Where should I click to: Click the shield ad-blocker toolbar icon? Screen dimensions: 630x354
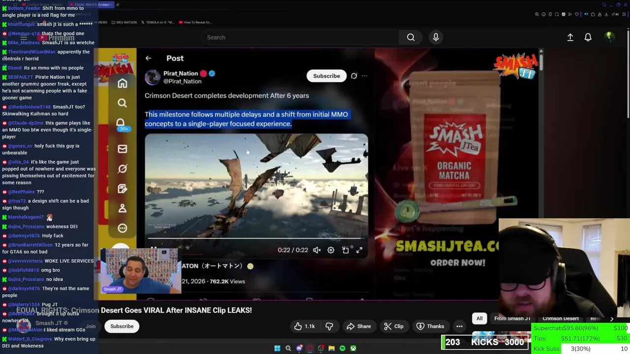coord(564,14)
